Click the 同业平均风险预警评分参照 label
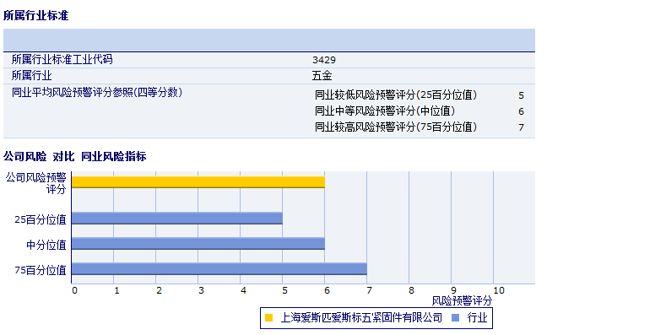 click(x=97, y=93)
